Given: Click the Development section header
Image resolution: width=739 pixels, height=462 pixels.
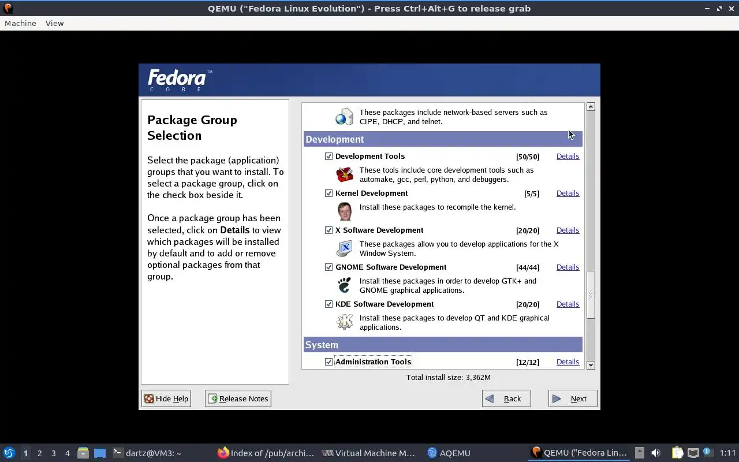Looking at the screenshot, I should 443,139.
